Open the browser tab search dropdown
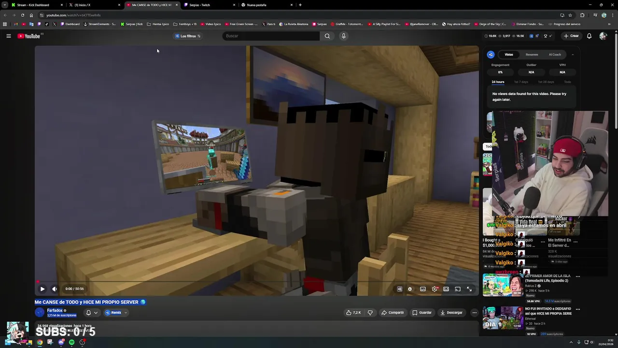The height and width of the screenshot is (348, 618). click(4, 5)
